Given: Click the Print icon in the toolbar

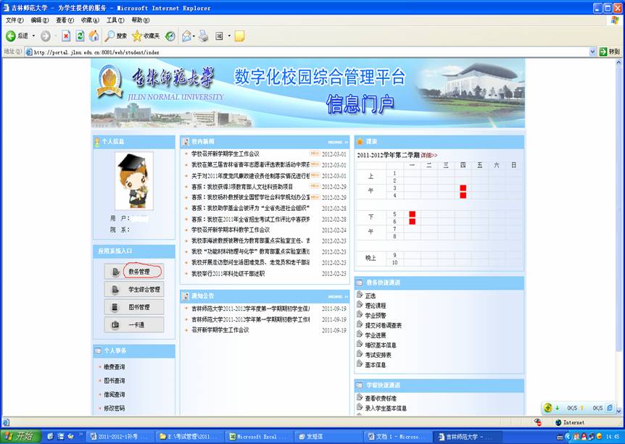Looking at the screenshot, I should tap(204, 35).
